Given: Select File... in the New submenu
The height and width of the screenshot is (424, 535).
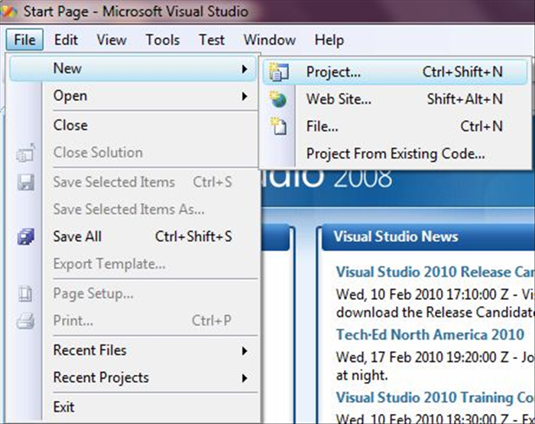Looking at the screenshot, I should pyautogui.click(x=395, y=127).
